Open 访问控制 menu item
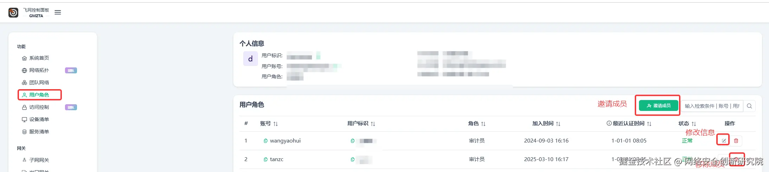 coord(39,107)
